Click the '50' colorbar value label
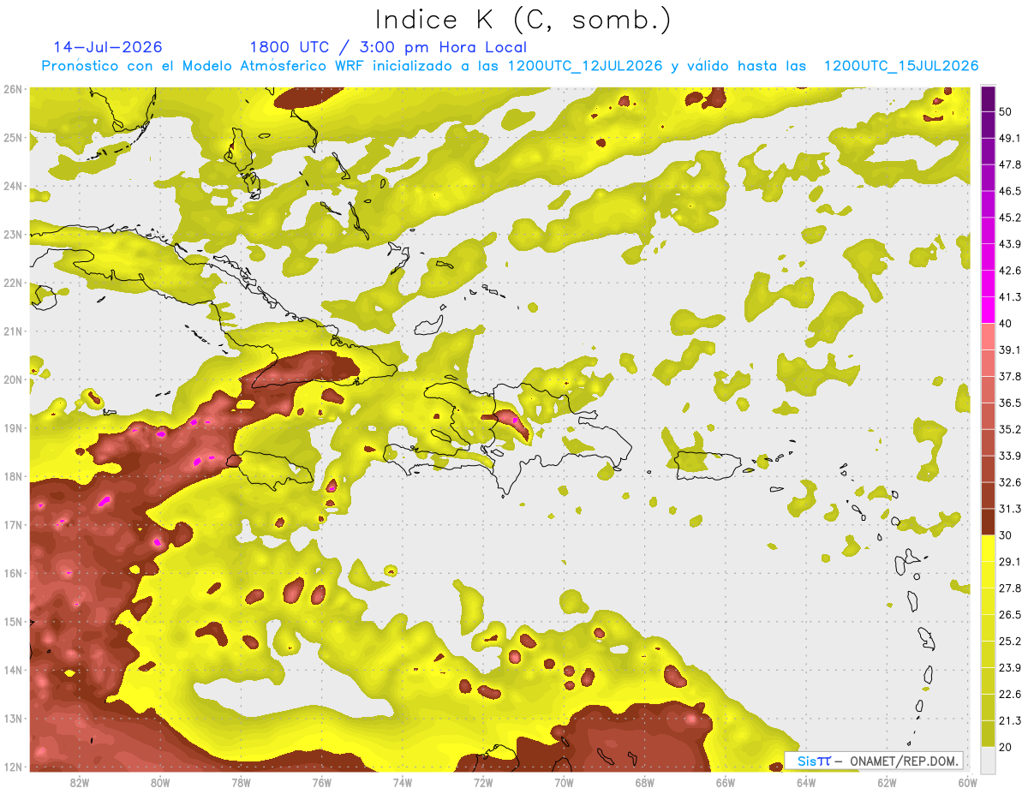The image size is (1028, 794). [x=1006, y=111]
